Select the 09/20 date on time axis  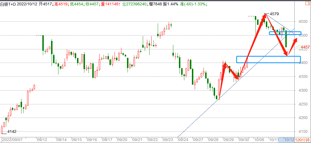click(x=122, y=140)
